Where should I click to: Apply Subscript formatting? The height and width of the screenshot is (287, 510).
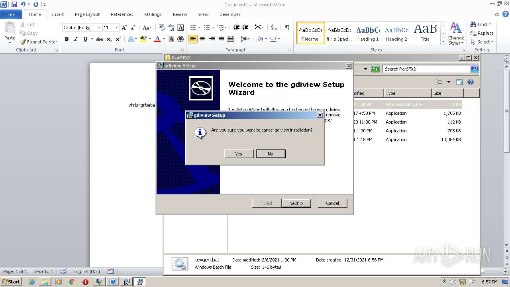coord(109,39)
